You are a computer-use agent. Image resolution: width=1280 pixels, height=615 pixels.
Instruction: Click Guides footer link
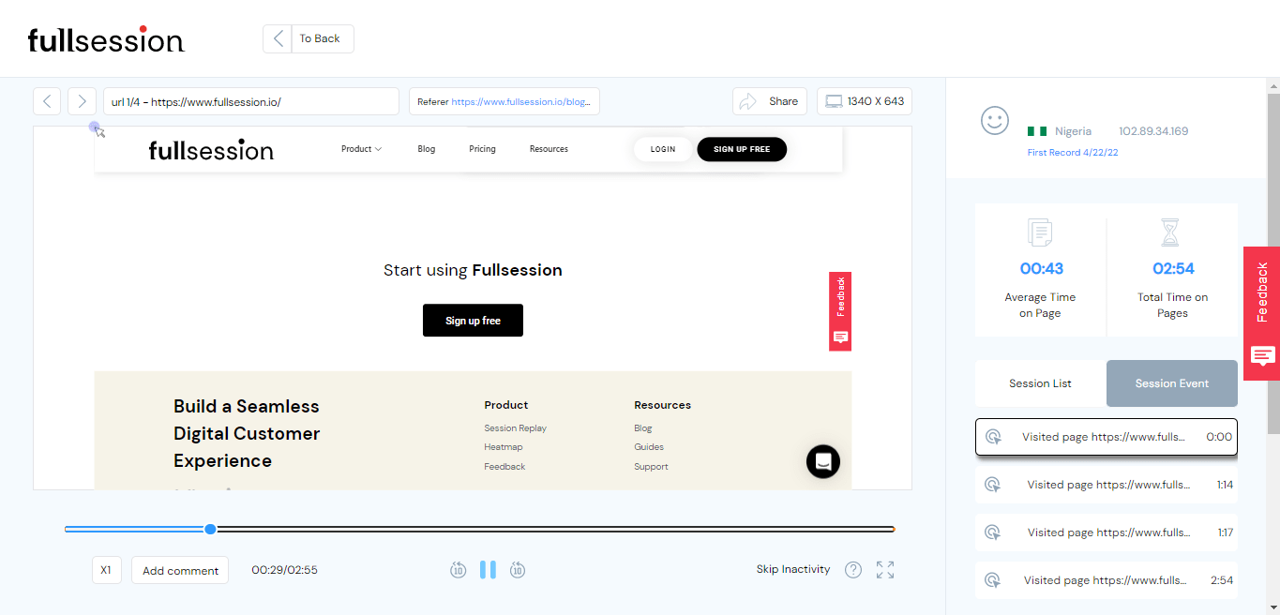coord(649,447)
